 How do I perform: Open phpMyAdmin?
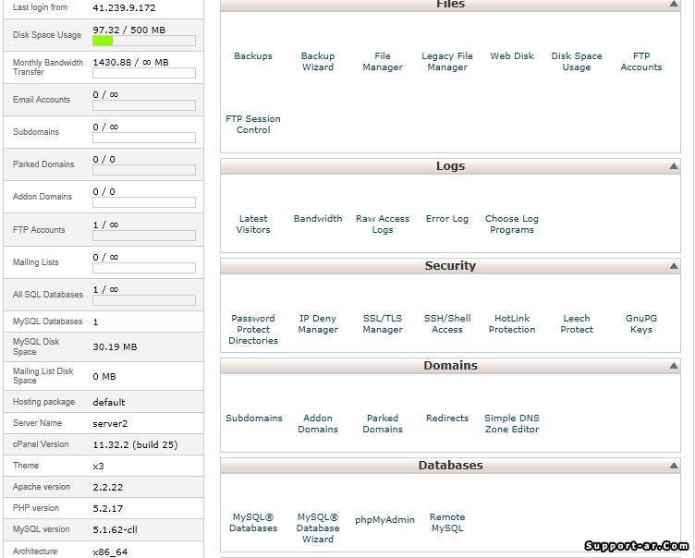(x=384, y=520)
